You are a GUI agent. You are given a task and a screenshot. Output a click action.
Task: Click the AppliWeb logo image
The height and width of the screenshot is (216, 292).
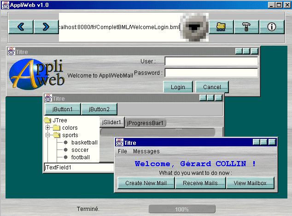click(x=37, y=74)
